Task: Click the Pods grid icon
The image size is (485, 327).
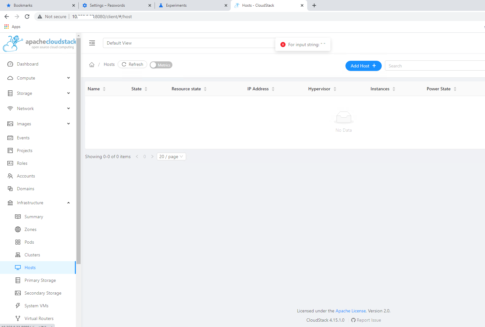Action: [18, 242]
